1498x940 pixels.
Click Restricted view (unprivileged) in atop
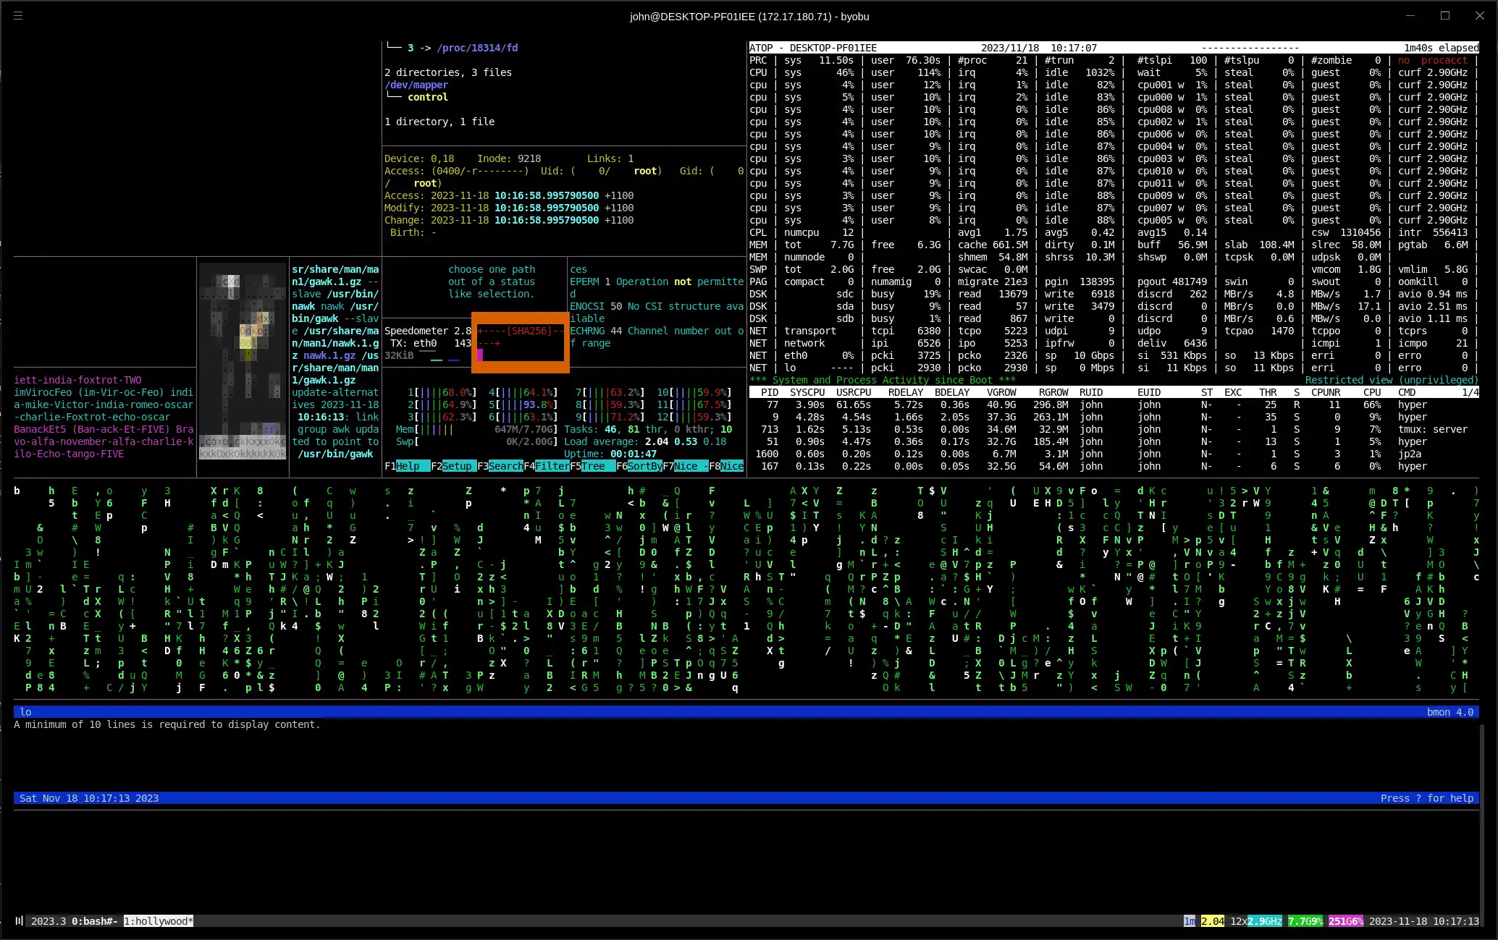(x=1392, y=380)
